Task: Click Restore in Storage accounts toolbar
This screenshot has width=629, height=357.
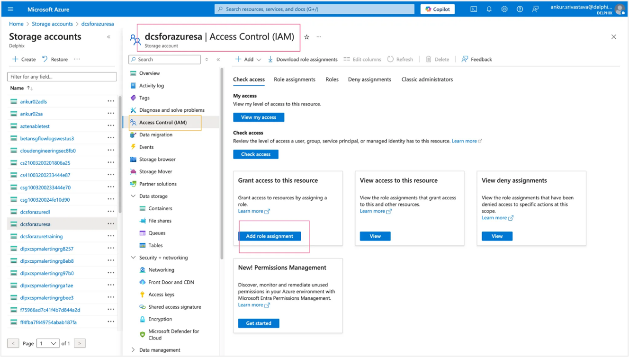Action: [x=55, y=59]
